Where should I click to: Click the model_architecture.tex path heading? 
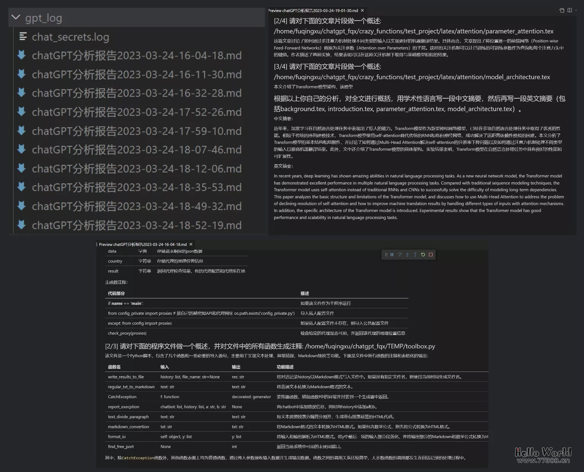click(x=412, y=77)
